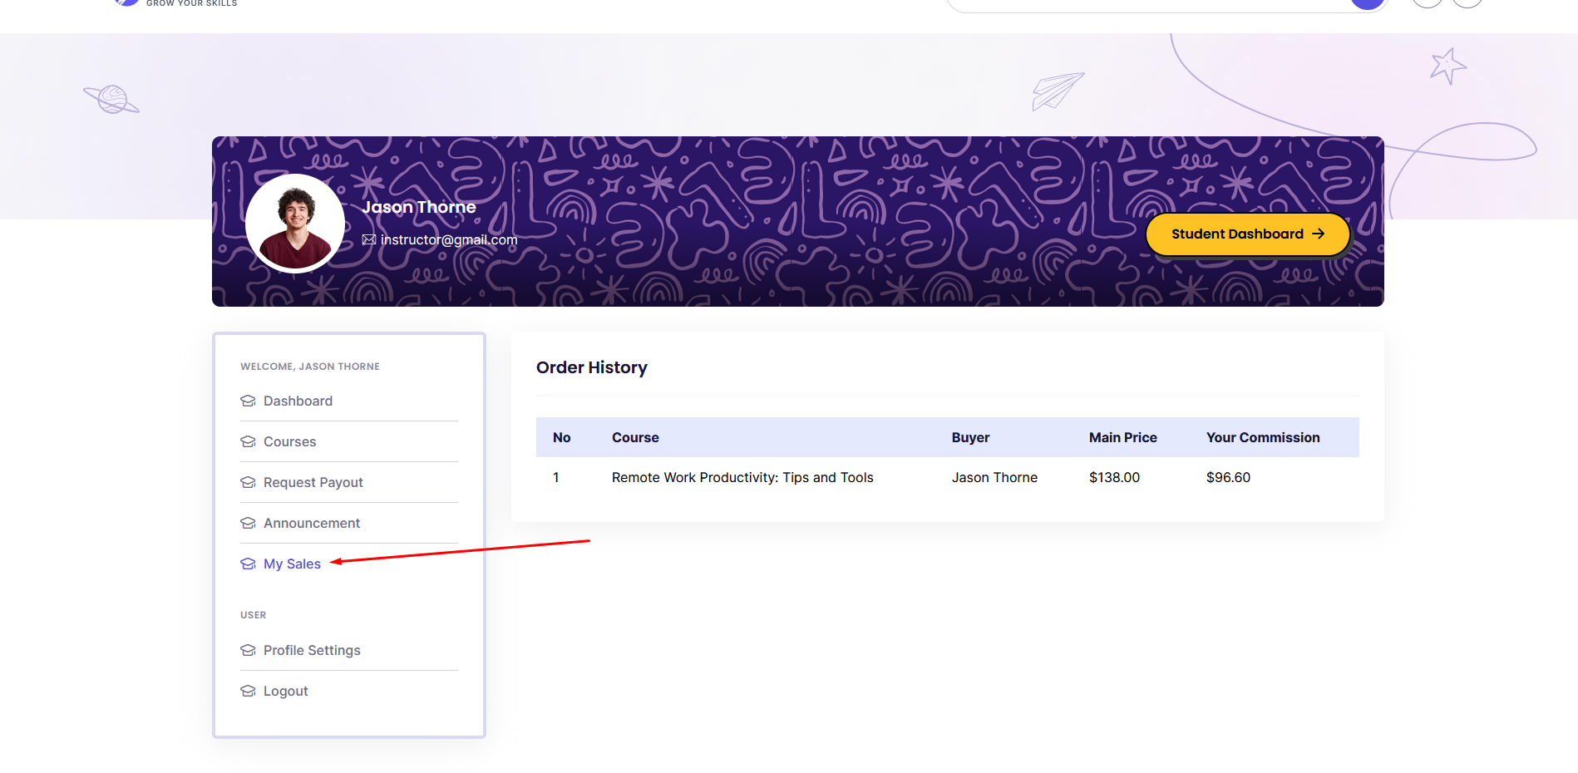Click the Main Price column header
The width and height of the screenshot is (1578, 773).
coord(1123,437)
